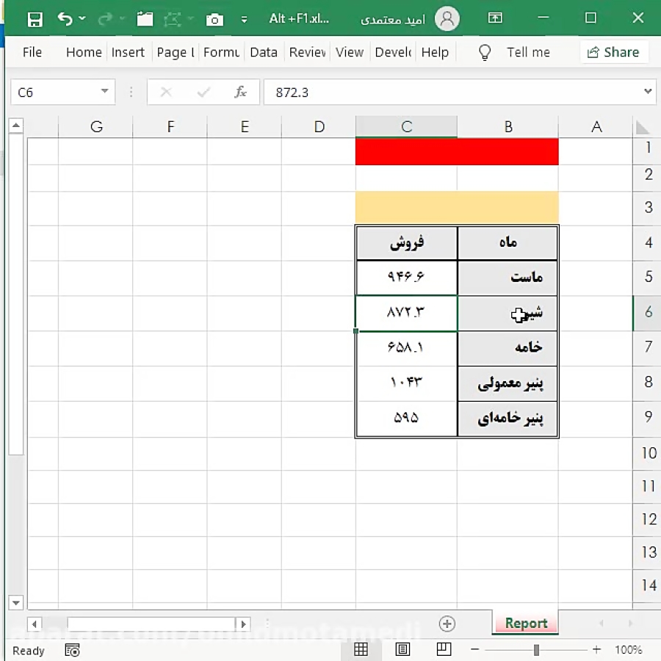This screenshot has width=661, height=661.
Task: Open the Customize Quick Access Toolbar dropdown
Action: 245,21
